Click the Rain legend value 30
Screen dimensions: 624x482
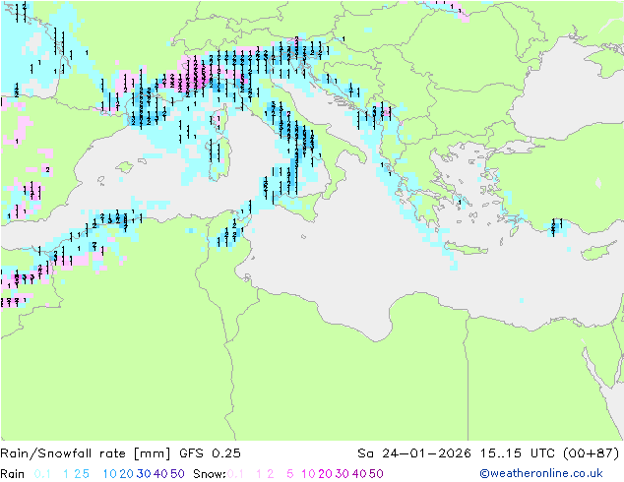(x=144, y=474)
